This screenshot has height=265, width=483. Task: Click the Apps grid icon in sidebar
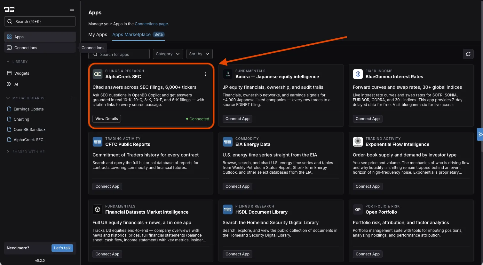[9, 37]
